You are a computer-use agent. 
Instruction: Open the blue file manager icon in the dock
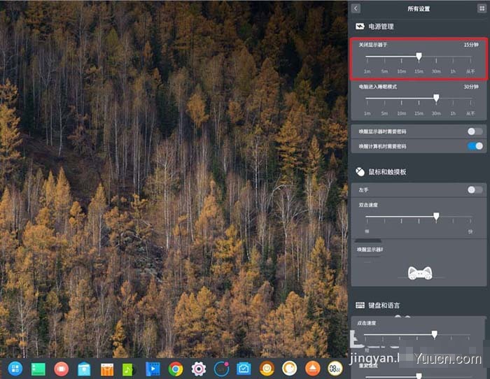pyautogui.click(x=84, y=369)
